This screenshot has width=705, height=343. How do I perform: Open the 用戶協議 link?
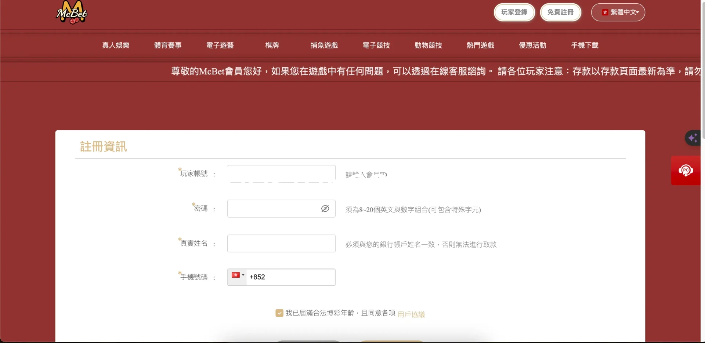[x=411, y=314]
